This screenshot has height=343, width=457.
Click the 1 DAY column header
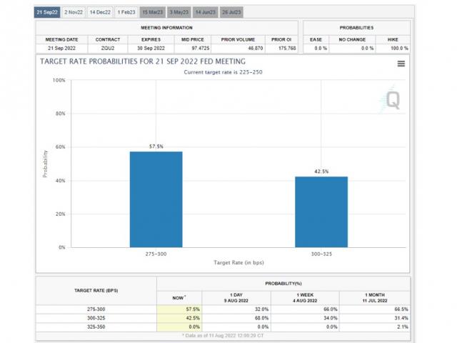pos(236,297)
